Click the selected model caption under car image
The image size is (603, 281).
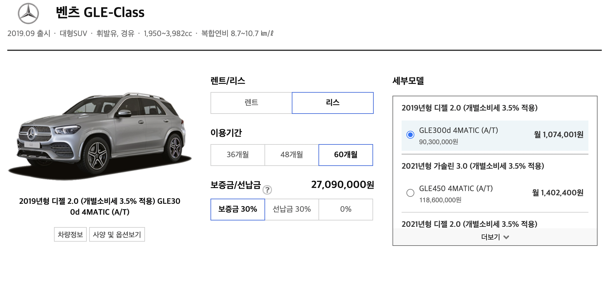(x=100, y=207)
